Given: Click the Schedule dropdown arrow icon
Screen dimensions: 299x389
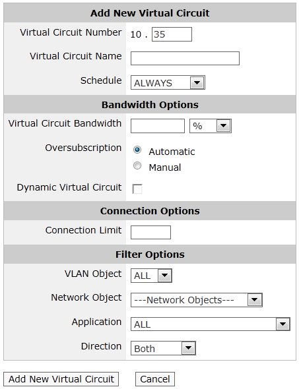Looking at the screenshot, I should pos(197,82).
